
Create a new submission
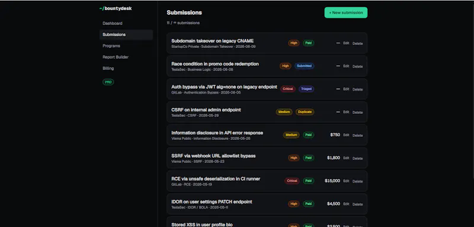[346, 12]
